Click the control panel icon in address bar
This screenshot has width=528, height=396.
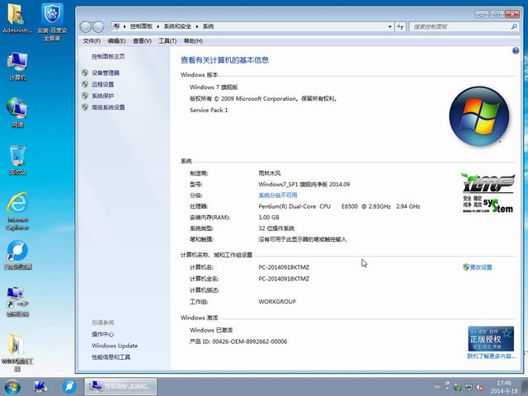(116, 26)
